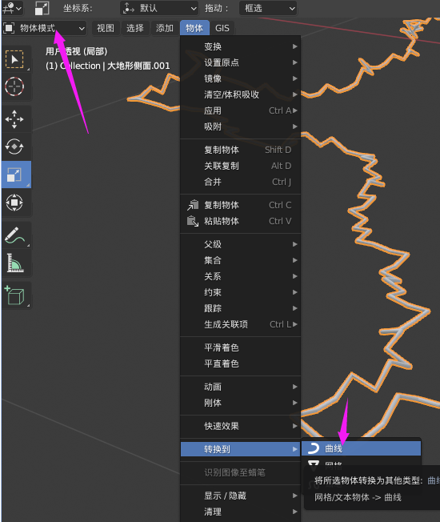Viewport: 440px width, 522px height.
Task: Select the Measure tool
Action: [14, 263]
